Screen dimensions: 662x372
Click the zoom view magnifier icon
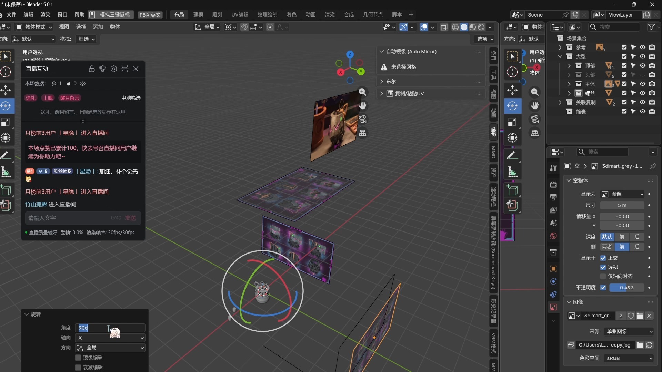[x=362, y=92]
